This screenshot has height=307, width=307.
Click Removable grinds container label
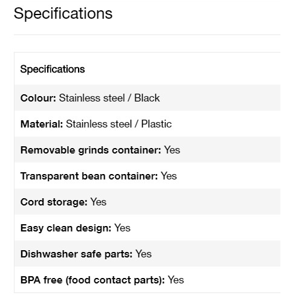91,150
